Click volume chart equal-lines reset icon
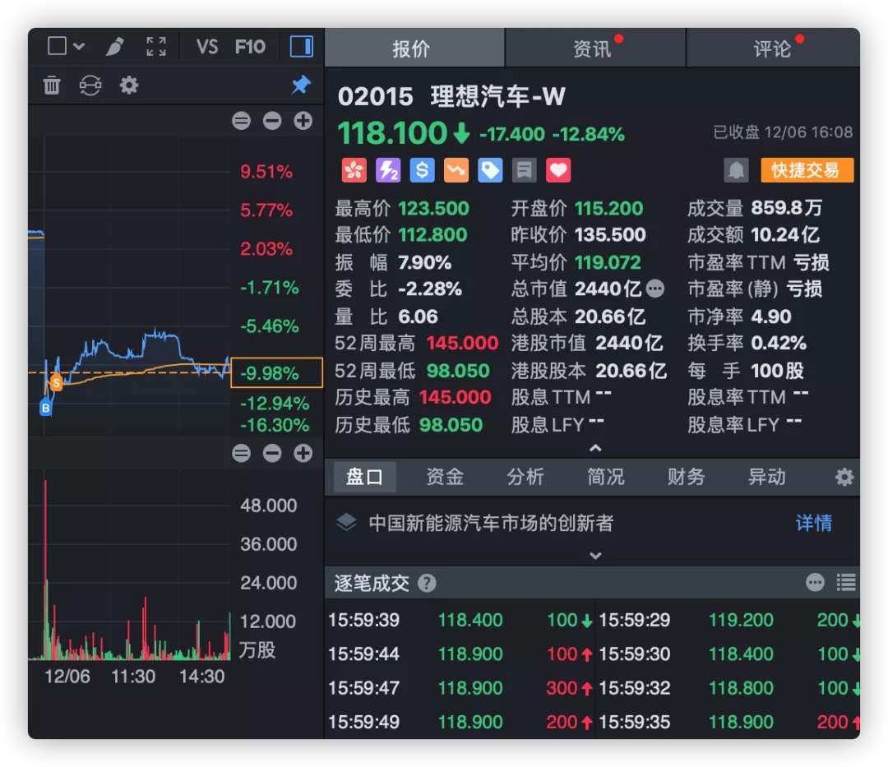The width and height of the screenshot is (888, 767). 241,453
